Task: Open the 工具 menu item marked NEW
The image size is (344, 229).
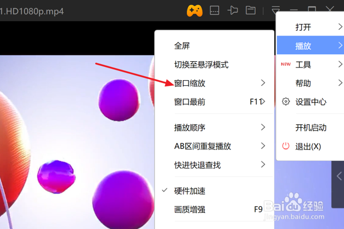Action: tap(310, 65)
